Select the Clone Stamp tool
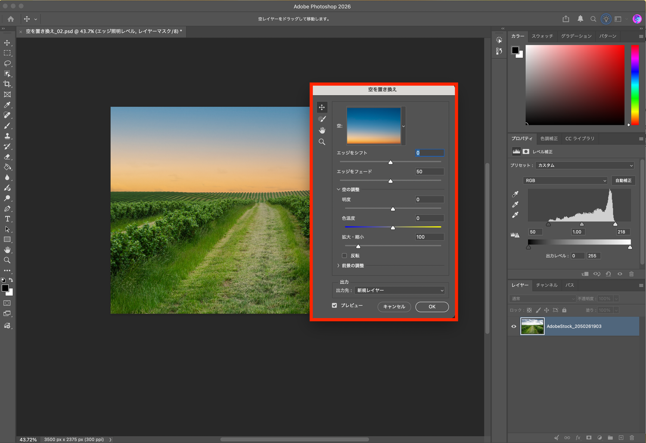 (7, 136)
